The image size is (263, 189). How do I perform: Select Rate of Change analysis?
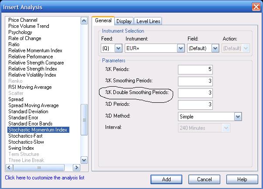[25, 38]
